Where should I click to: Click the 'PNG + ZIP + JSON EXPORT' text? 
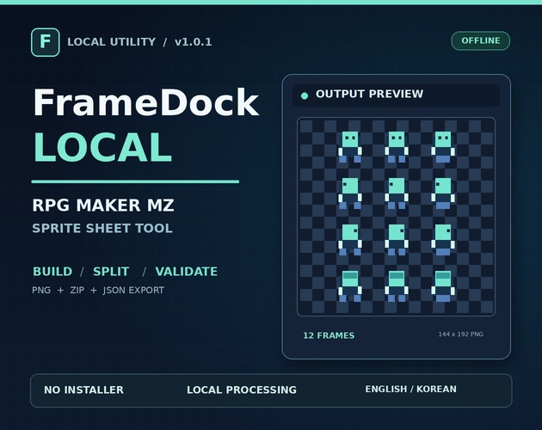[x=98, y=290]
